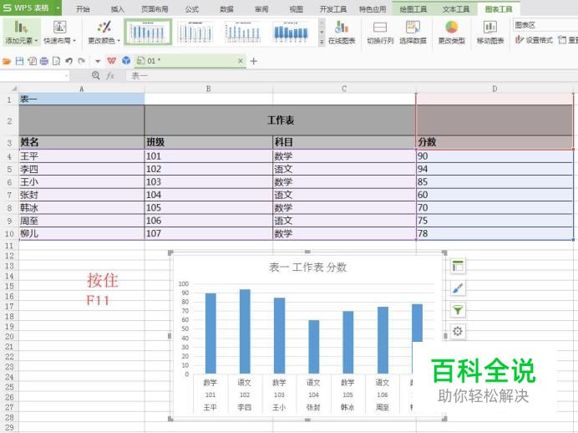Open print preview icon beside printer
578x433 pixels.
(x=57, y=61)
